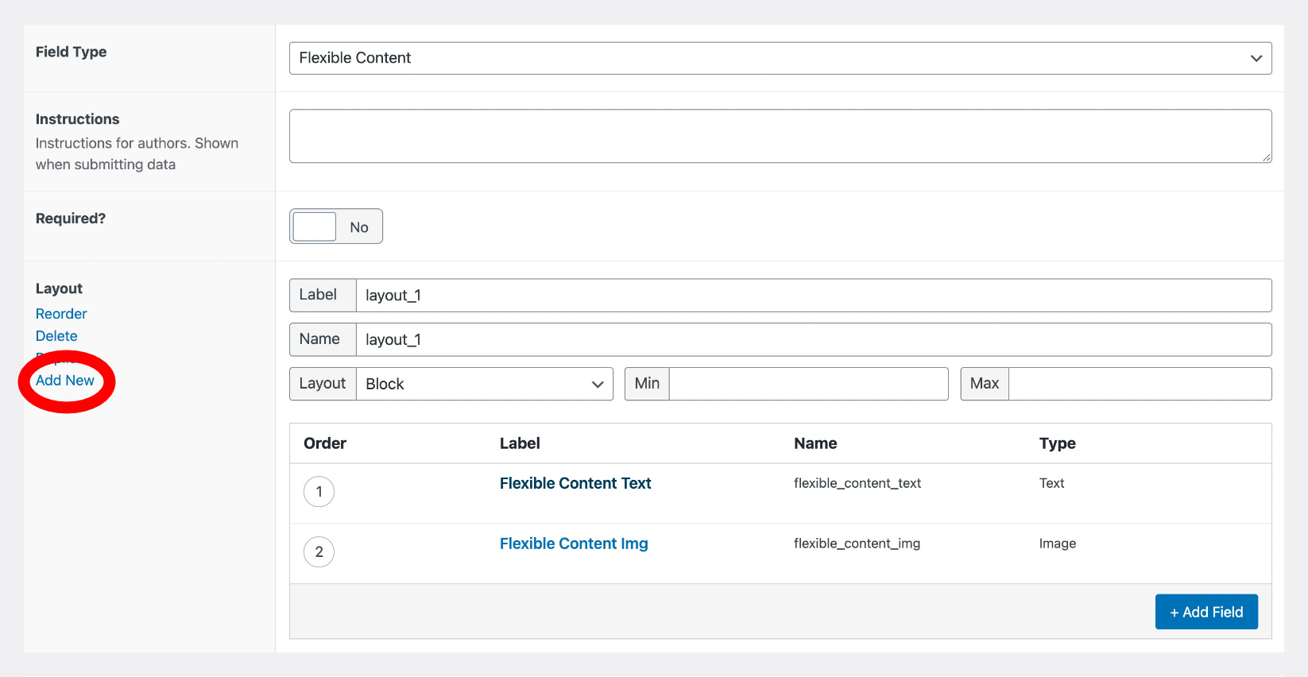Expand the Layout Block dropdown

pyautogui.click(x=484, y=384)
